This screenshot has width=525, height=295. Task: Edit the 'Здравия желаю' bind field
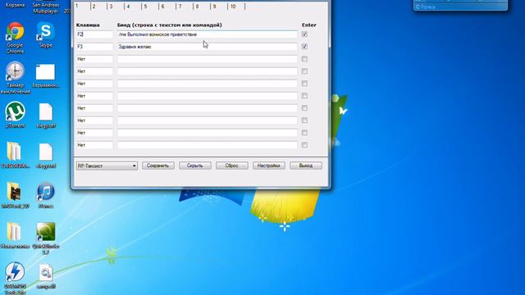(x=207, y=47)
